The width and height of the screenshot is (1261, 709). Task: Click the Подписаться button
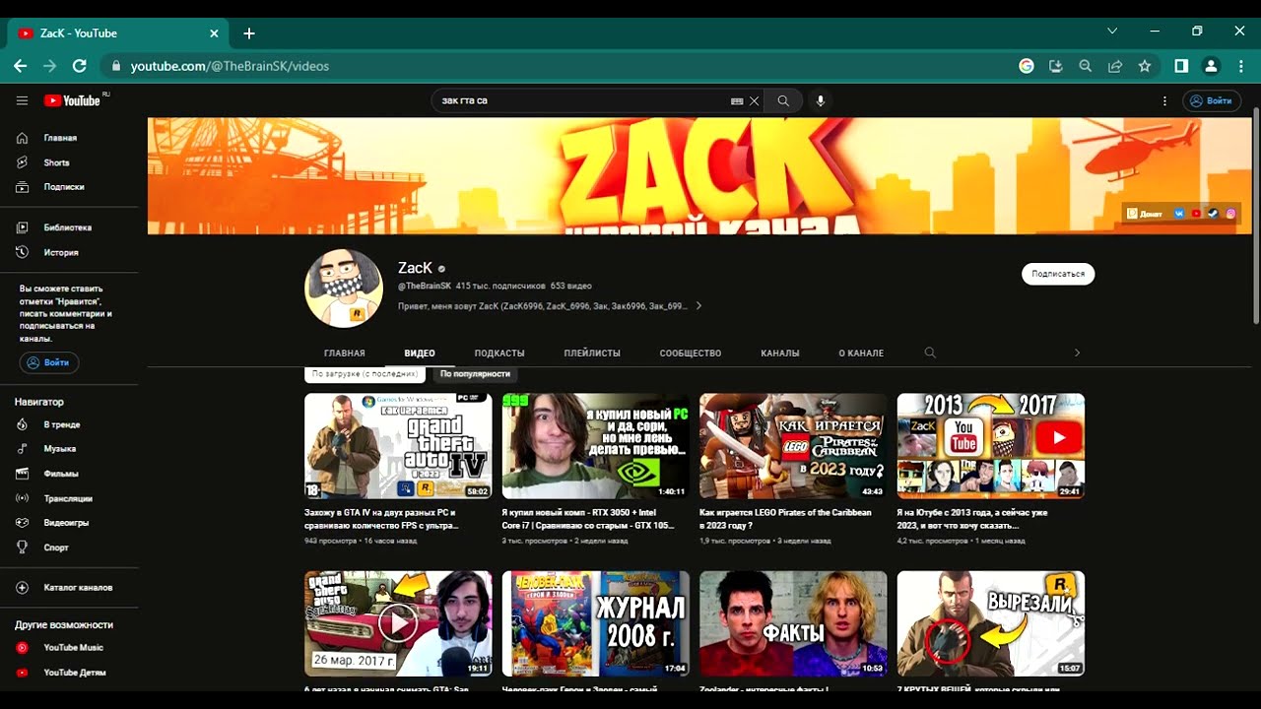1058,274
